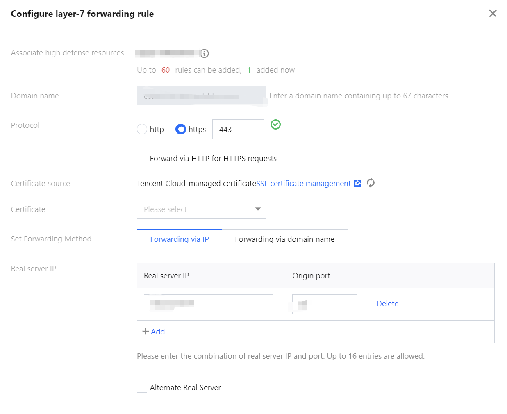Click the Certificate dropdown arrow

click(x=258, y=209)
